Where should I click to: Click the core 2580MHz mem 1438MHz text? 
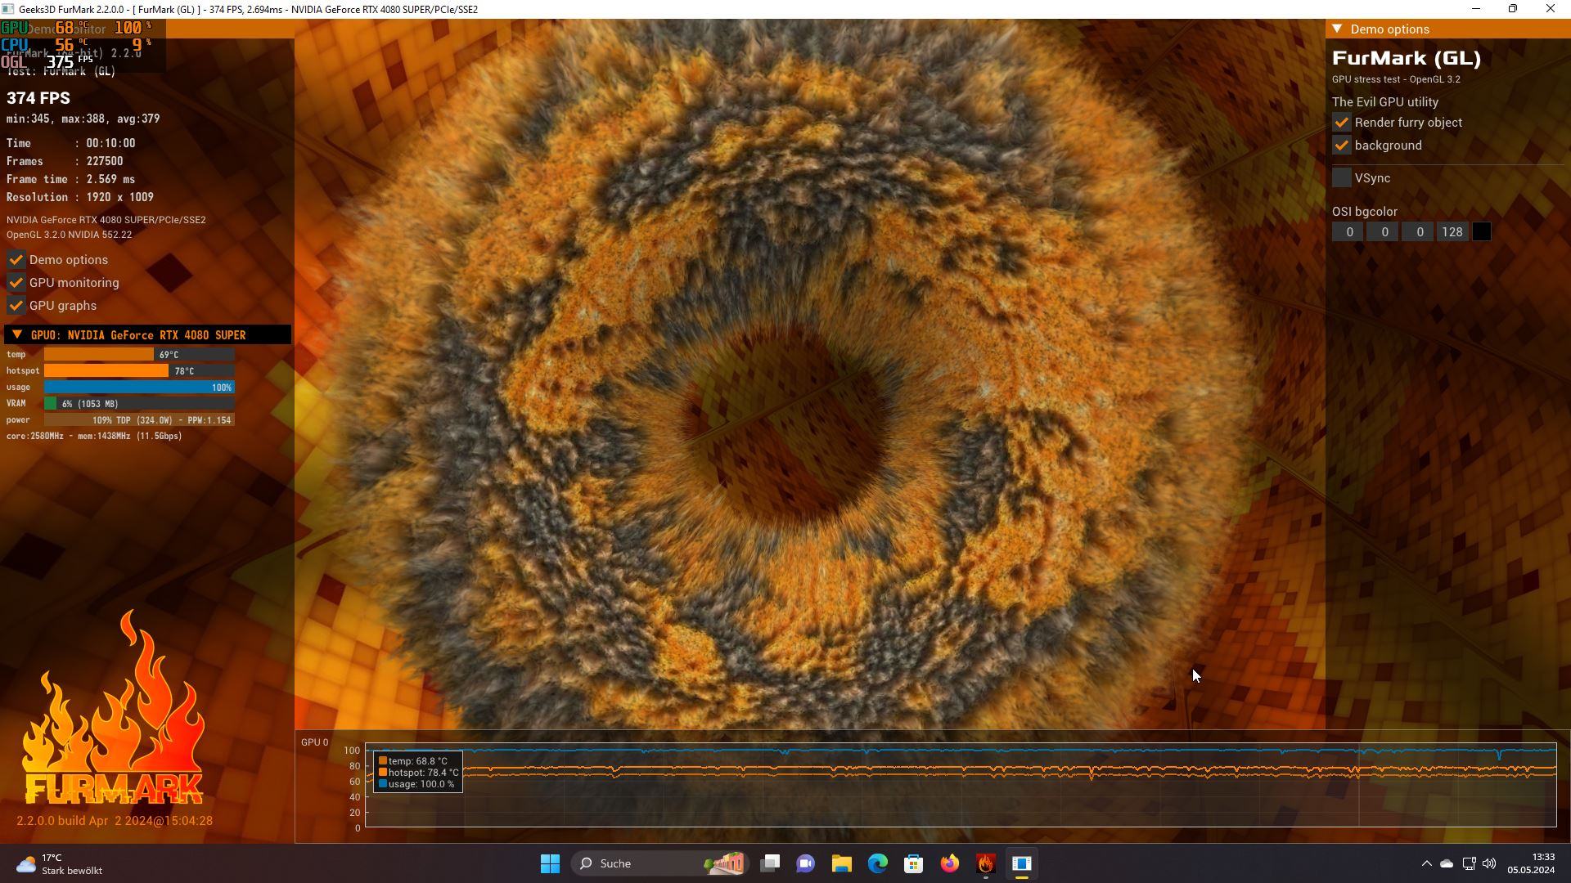[94, 437]
